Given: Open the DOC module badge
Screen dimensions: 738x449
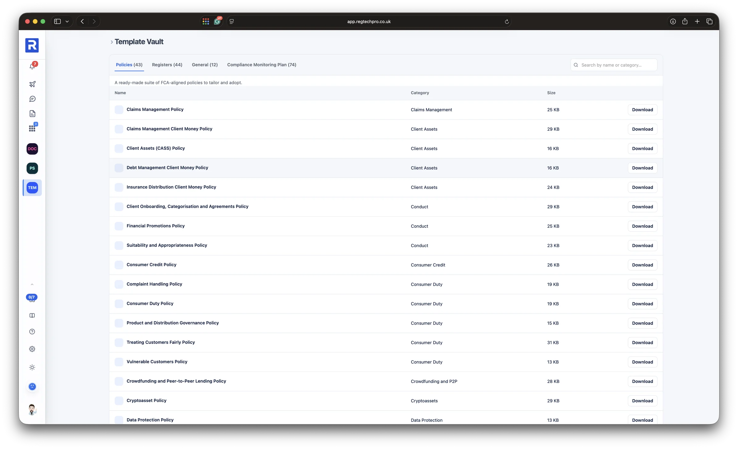Looking at the screenshot, I should click(32, 149).
